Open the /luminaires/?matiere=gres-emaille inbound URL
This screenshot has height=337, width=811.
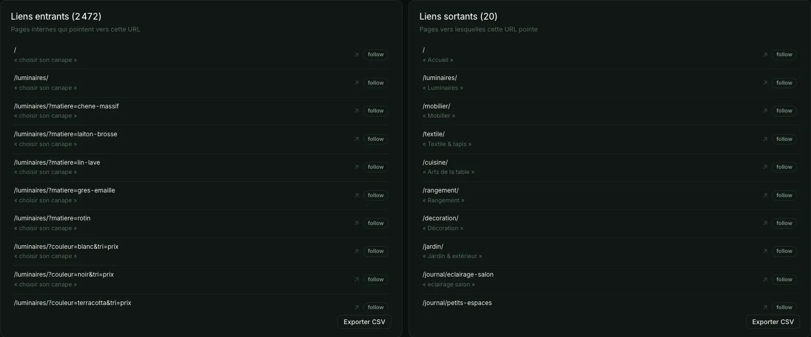[65, 190]
